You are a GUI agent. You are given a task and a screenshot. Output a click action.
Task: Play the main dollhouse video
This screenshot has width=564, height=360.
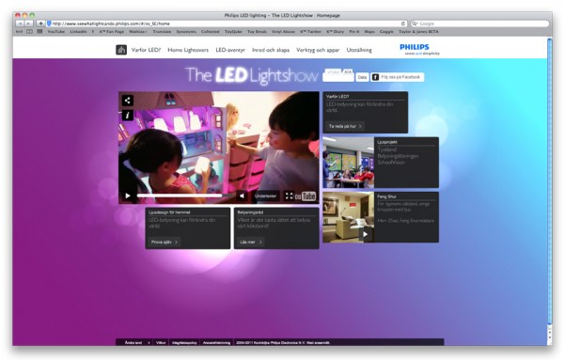coord(128,196)
